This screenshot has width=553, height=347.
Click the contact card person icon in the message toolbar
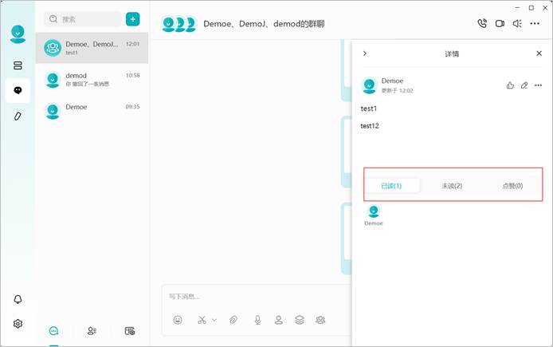[x=279, y=320]
